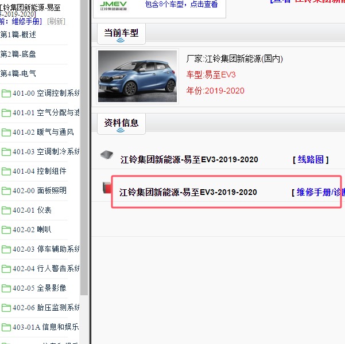
Task: Expand 第1篇-概述 chapter
Action: click(x=18, y=35)
